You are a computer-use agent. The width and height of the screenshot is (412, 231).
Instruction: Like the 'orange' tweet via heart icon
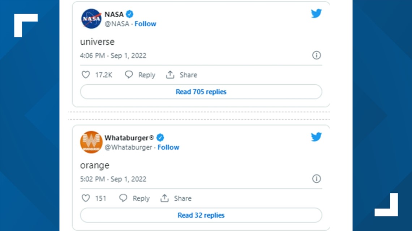point(86,198)
